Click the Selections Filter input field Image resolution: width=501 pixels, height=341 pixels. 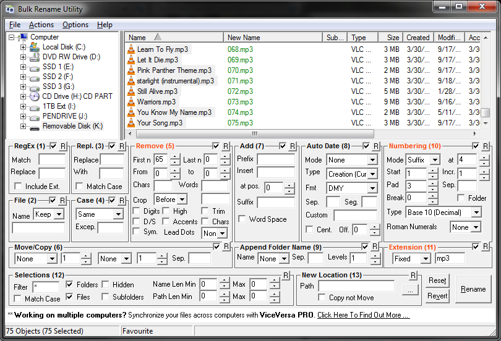click(x=46, y=287)
